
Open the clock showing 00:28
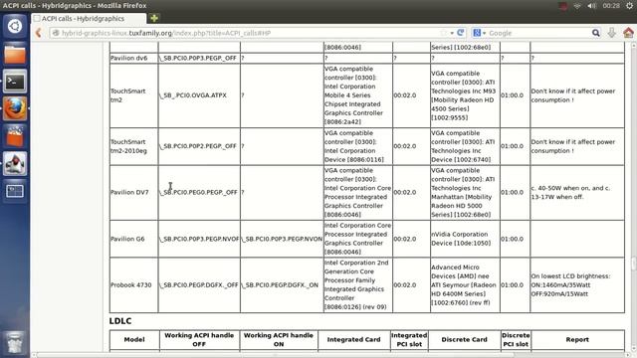[x=611, y=6]
